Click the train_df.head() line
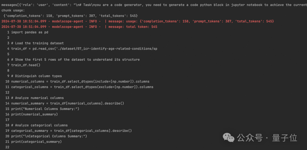The image size is (307, 150). pos(26,65)
